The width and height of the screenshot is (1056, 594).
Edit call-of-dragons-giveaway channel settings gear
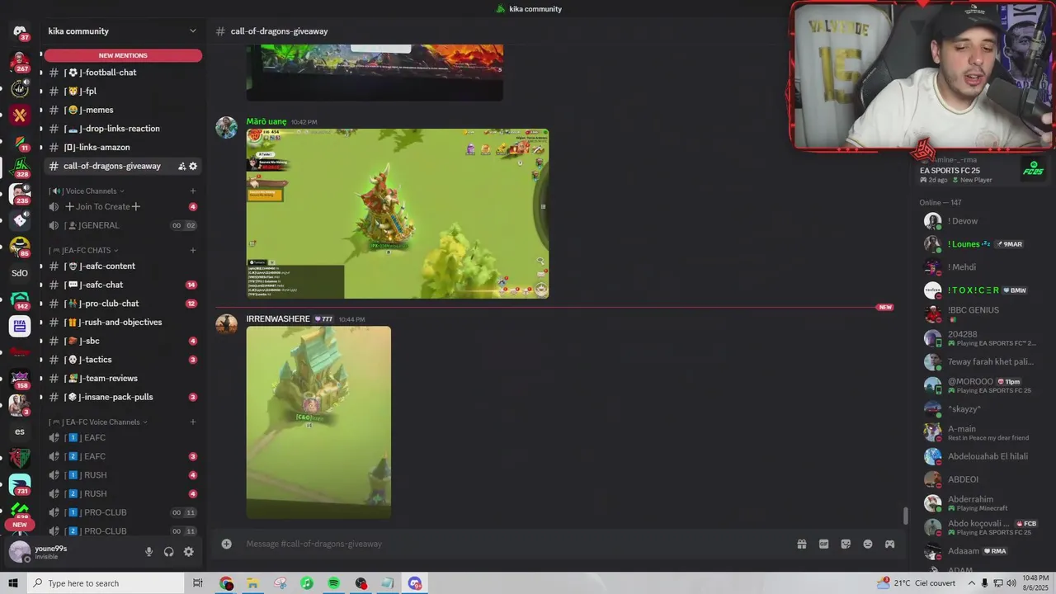click(193, 166)
